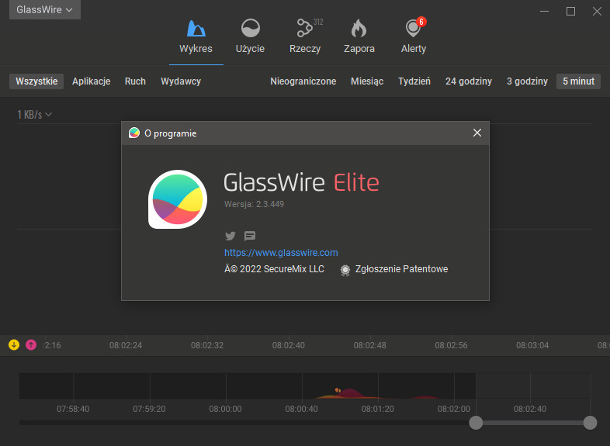Click the left timeline slider handle
Screen dimensions: 610x446
coord(476,423)
